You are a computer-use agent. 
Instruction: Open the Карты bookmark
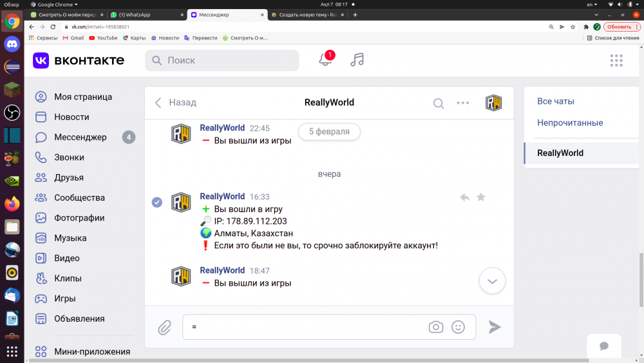(x=135, y=38)
